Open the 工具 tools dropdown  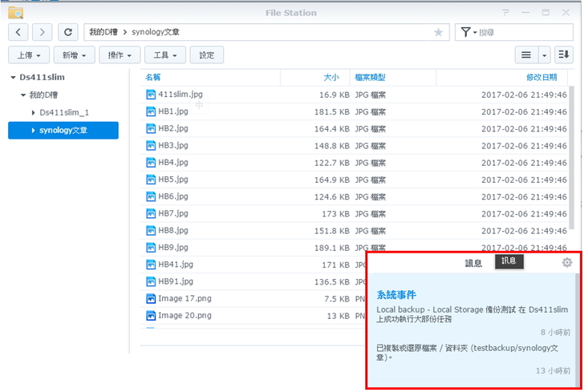pyautogui.click(x=165, y=55)
